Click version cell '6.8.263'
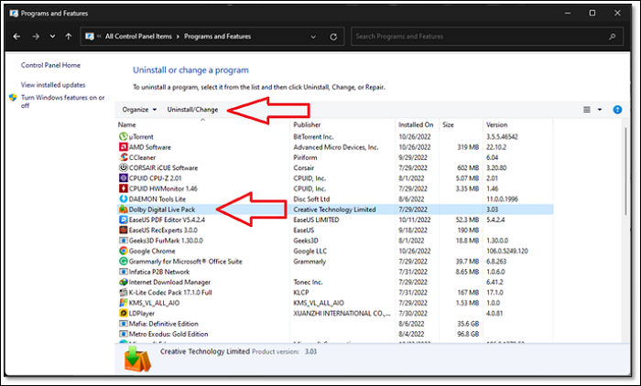The height and width of the screenshot is (386, 641). coord(496,261)
